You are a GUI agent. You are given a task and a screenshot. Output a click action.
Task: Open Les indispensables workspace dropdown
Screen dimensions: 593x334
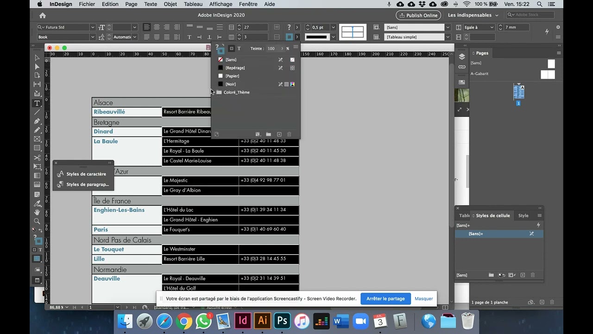[473, 15]
